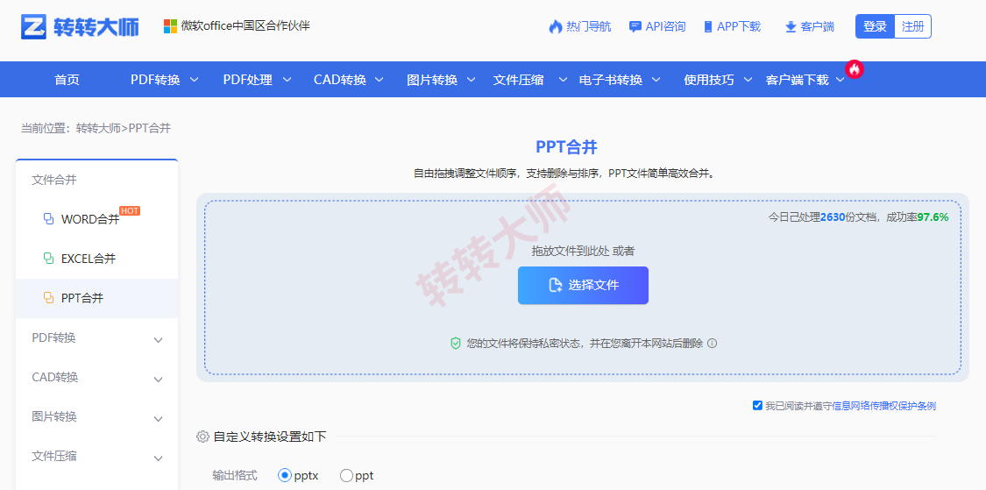Image resolution: width=986 pixels, height=490 pixels.
Task: Click the PPT合并 page title
Action: coord(566,147)
